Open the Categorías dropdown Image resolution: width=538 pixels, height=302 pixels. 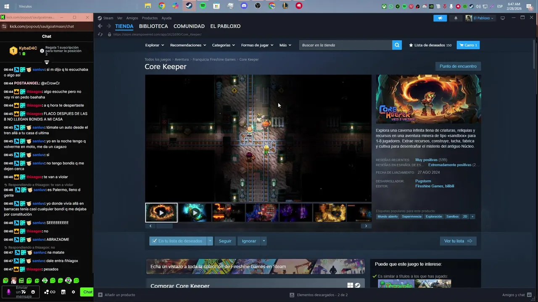pos(224,45)
